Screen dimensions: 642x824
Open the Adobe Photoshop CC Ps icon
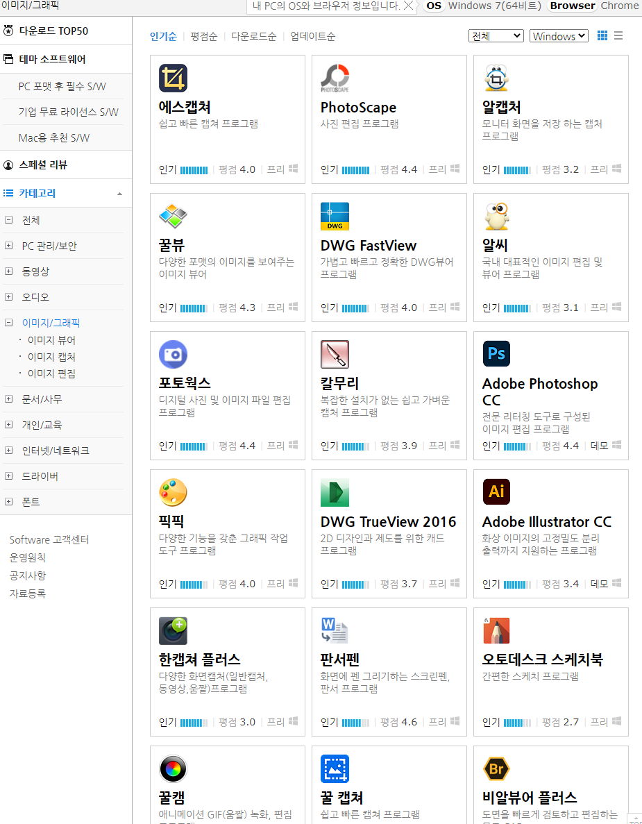496,353
